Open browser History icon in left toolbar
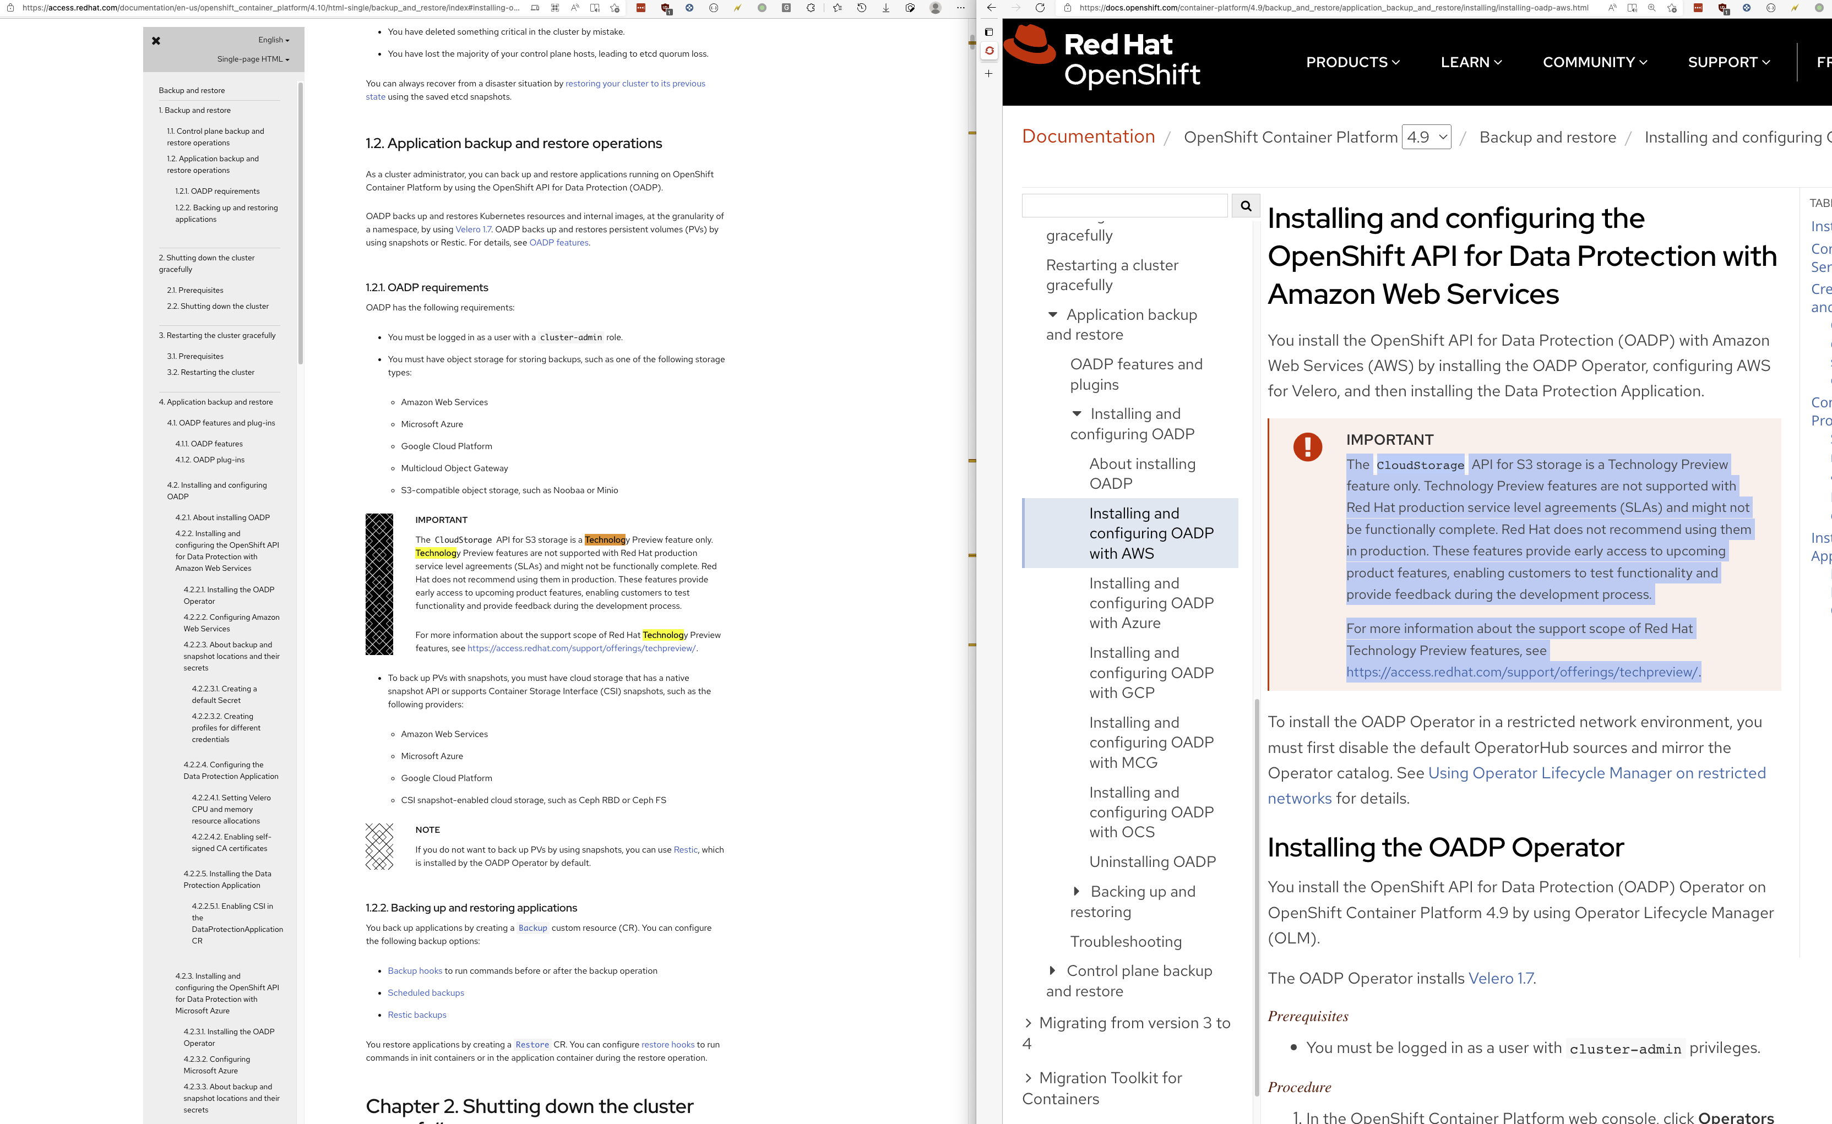 [861, 8]
